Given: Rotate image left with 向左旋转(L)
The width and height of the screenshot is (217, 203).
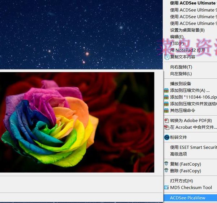Looking at the screenshot, I should (181, 74).
